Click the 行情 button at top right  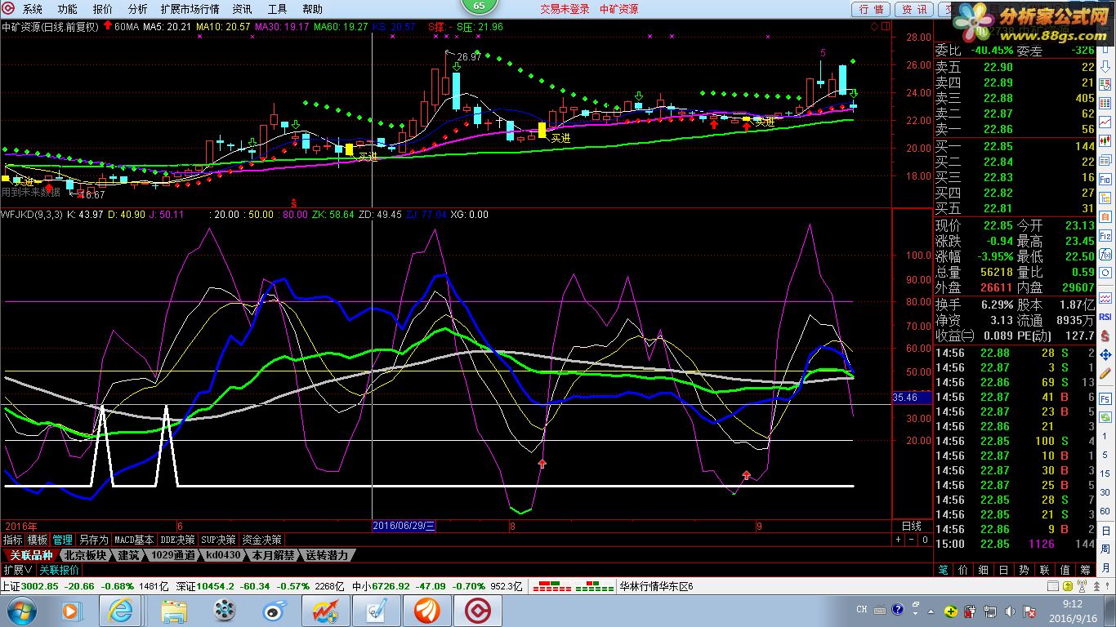(872, 9)
